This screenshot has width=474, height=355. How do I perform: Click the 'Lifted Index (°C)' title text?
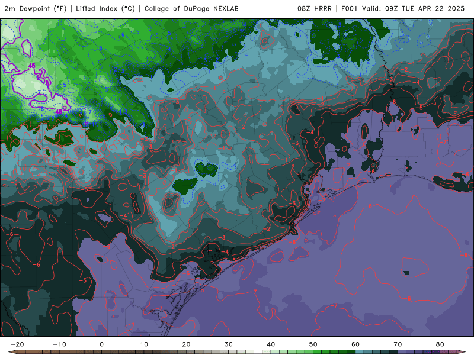[105, 8]
